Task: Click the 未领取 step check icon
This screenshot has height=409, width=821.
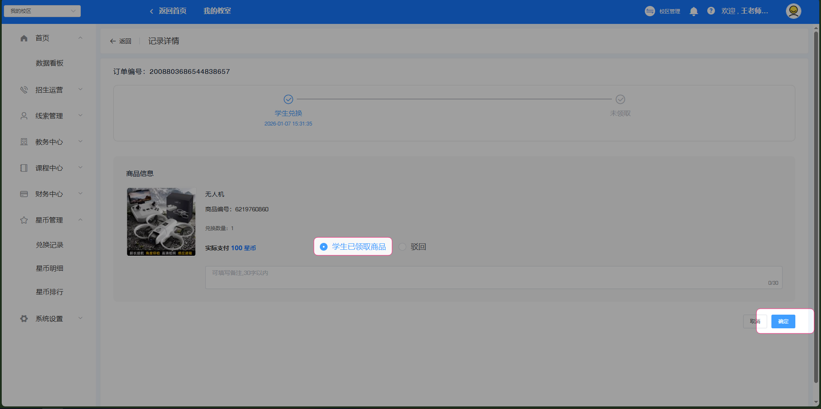Action: pos(620,99)
